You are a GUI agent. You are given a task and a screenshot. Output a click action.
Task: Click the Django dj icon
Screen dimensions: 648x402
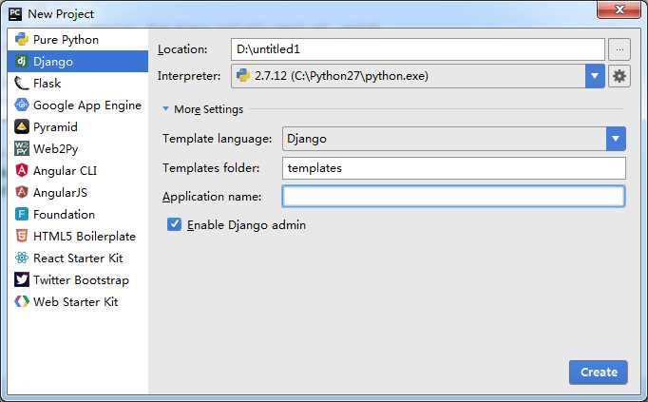pyautogui.click(x=22, y=62)
